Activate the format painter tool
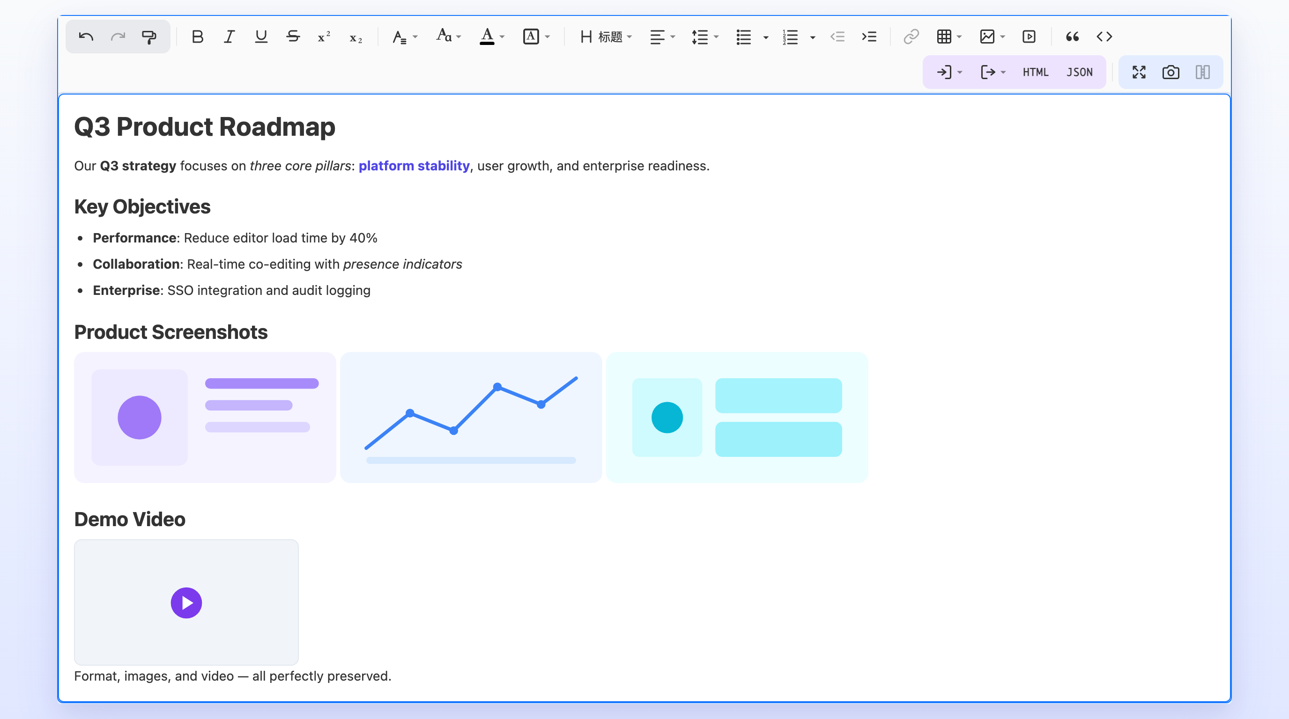 coord(149,37)
